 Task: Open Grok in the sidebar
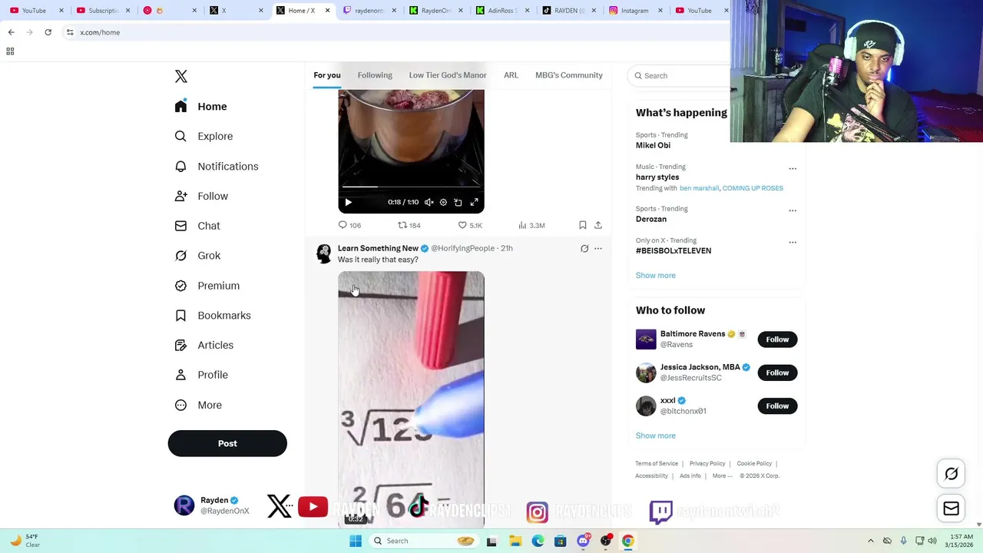pyautogui.click(x=198, y=256)
